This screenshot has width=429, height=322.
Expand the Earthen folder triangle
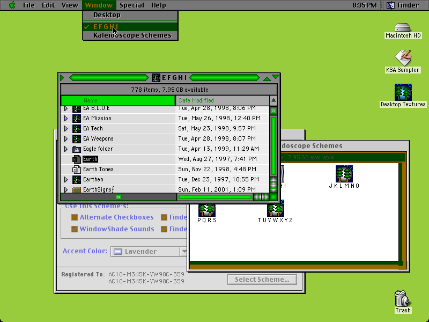coord(66,180)
